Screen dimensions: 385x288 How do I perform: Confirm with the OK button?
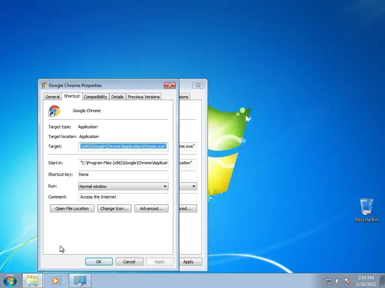coord(99,261)
